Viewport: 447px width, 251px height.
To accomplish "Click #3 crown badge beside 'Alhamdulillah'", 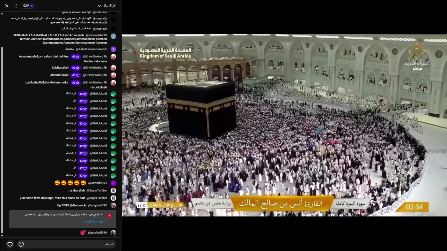I will (76, 75).
